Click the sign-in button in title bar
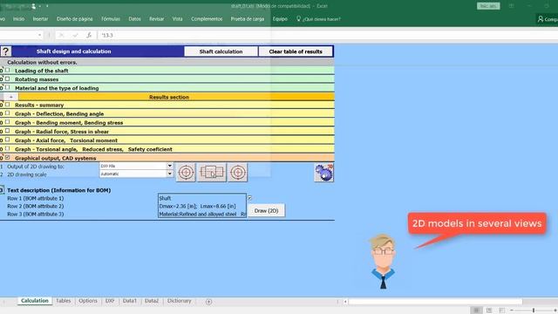558x314 pixels. point(488,6)
